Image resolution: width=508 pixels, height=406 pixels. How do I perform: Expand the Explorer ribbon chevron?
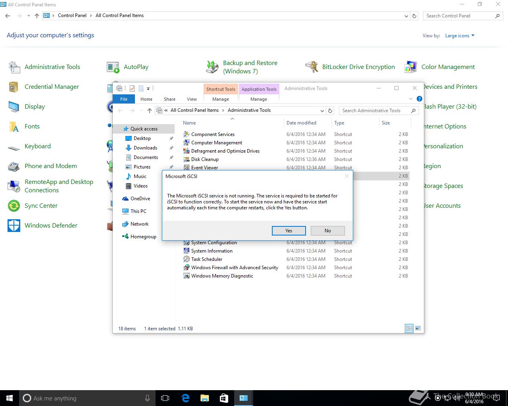point(411,99)
